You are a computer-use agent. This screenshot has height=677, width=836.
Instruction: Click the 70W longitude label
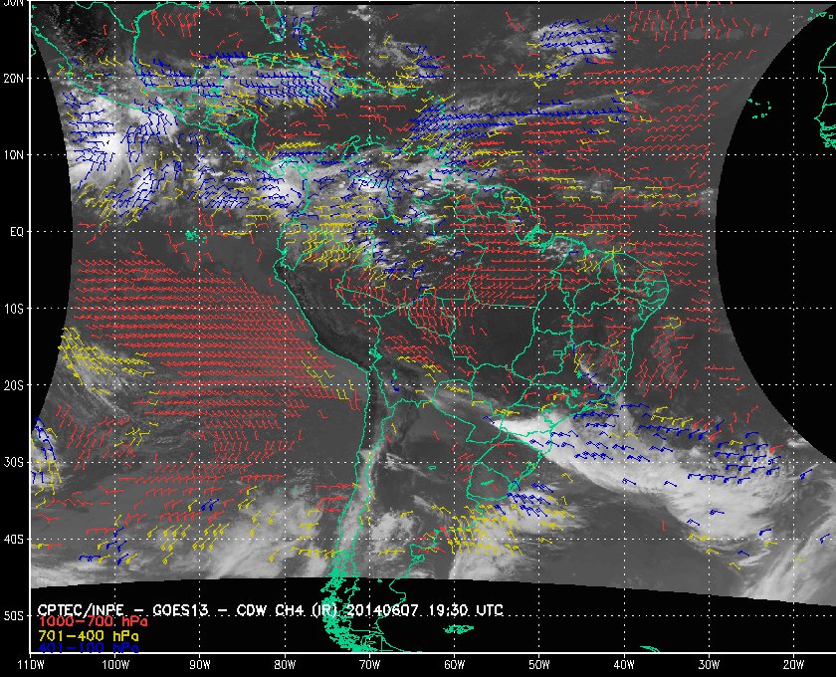pyautogui.click(x=369, y=665)
